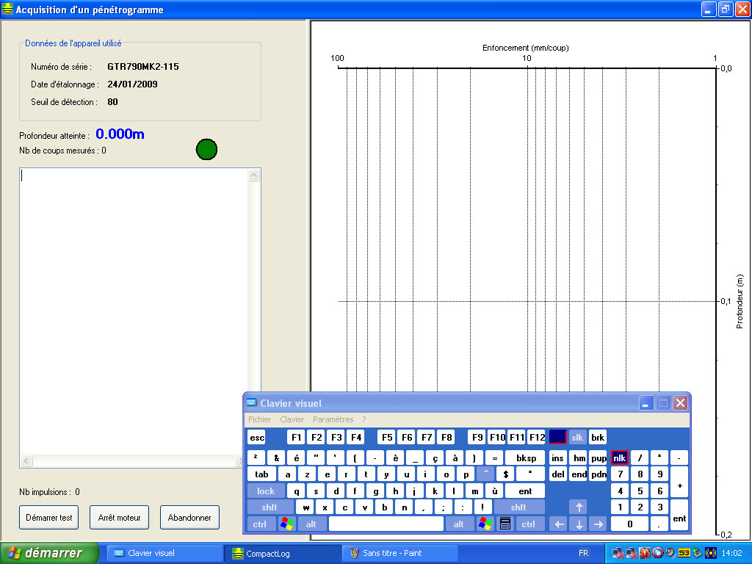The height and width of the screenshot is (564, 752).
Task: Minimize the Clavier visuel window
Action: 646,403
